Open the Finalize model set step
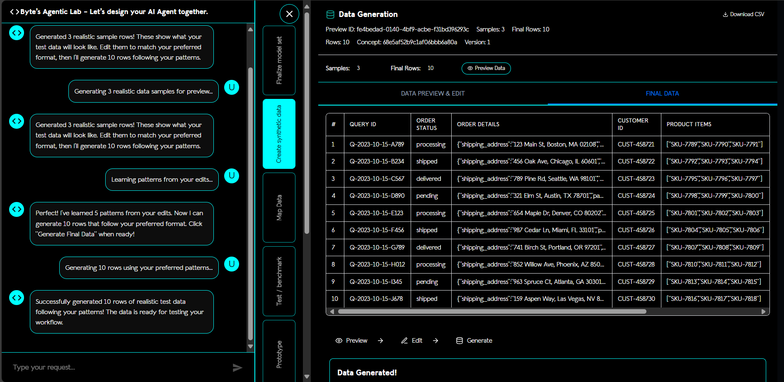This screenshot has height=382, width=784. 279,60
